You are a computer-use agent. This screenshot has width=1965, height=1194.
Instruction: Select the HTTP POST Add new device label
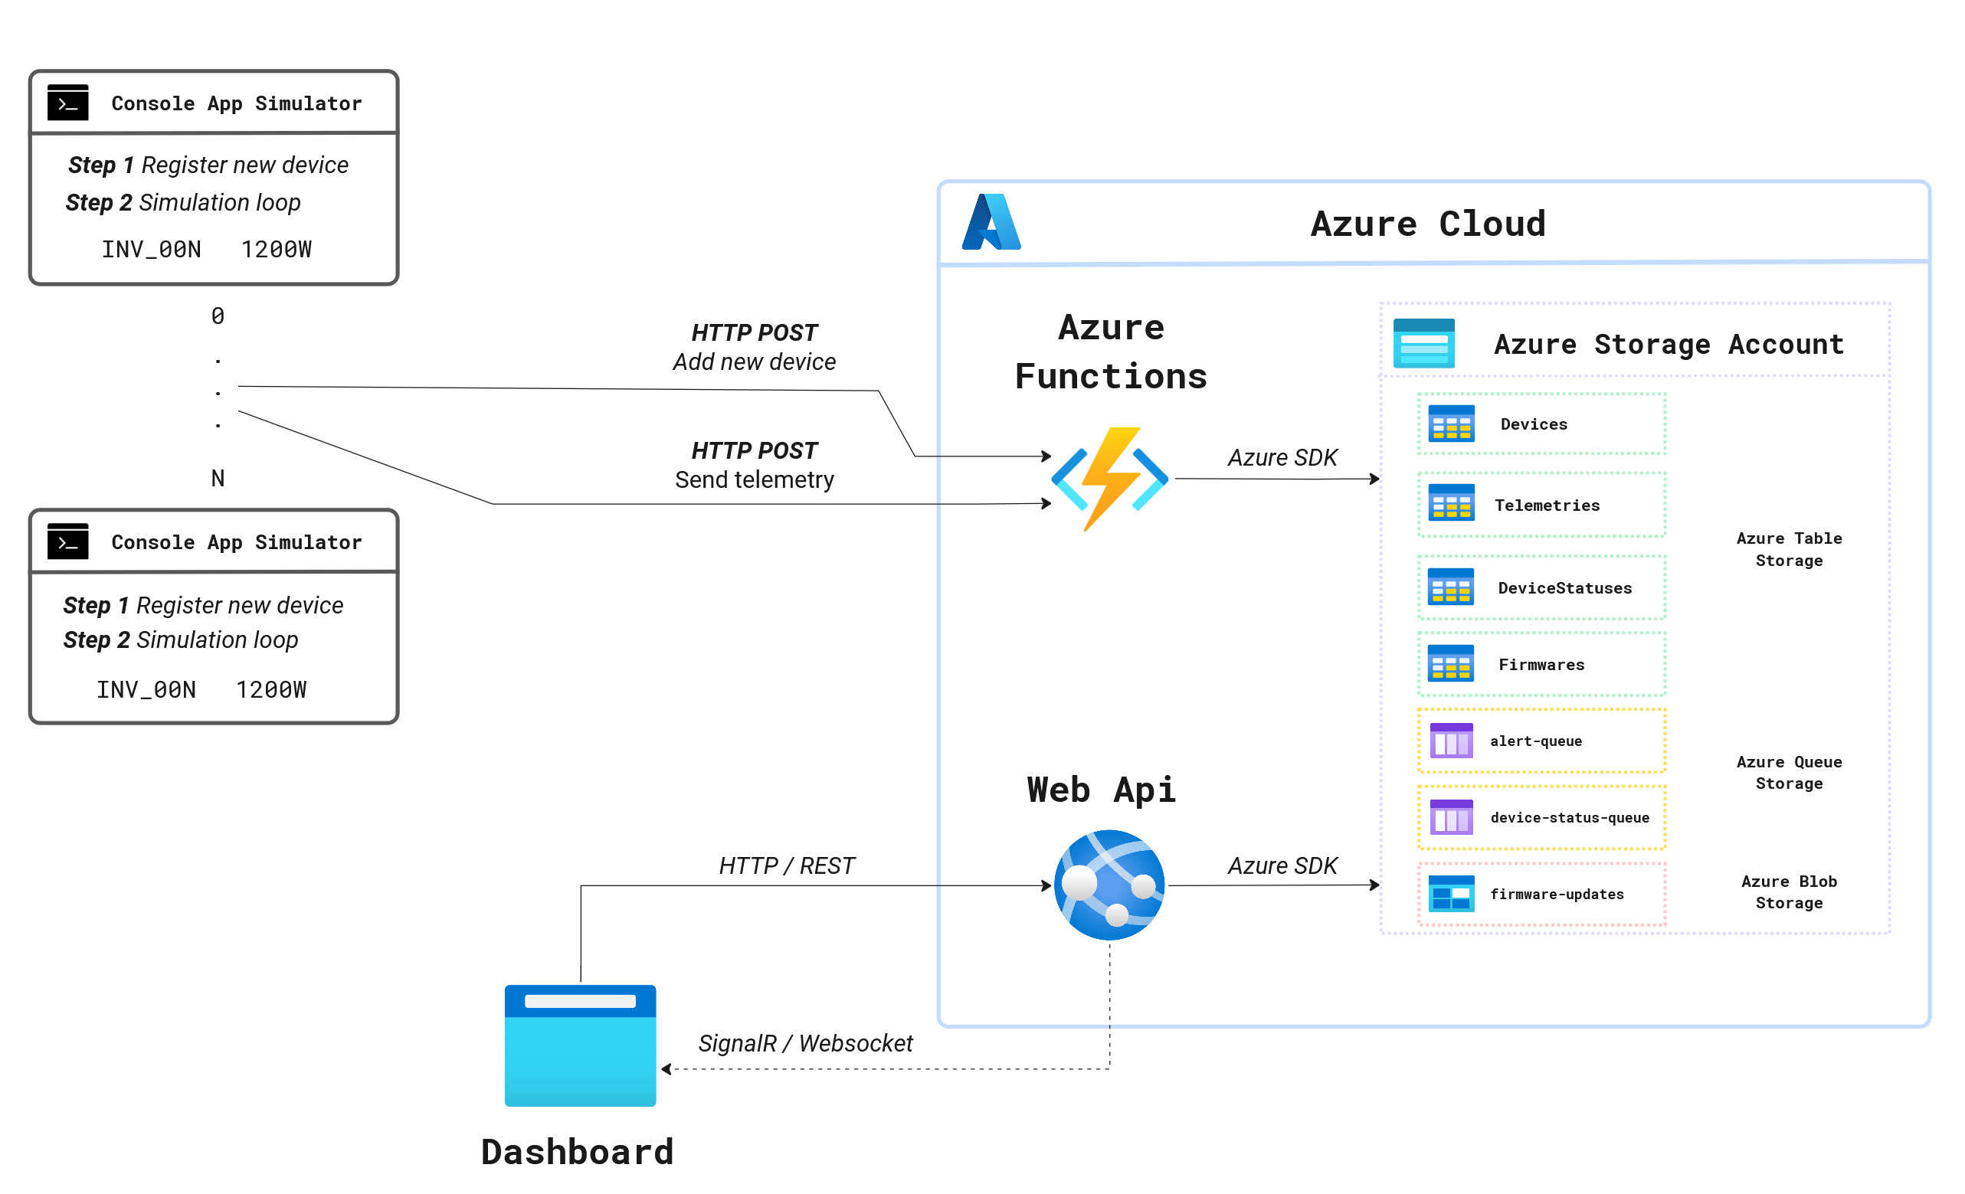753,347
